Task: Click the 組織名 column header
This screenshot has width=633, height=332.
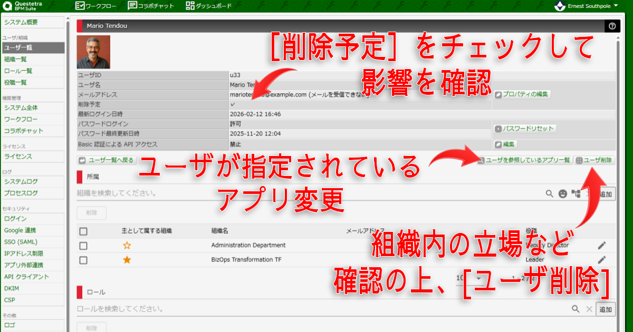Action: click(220, 231)
